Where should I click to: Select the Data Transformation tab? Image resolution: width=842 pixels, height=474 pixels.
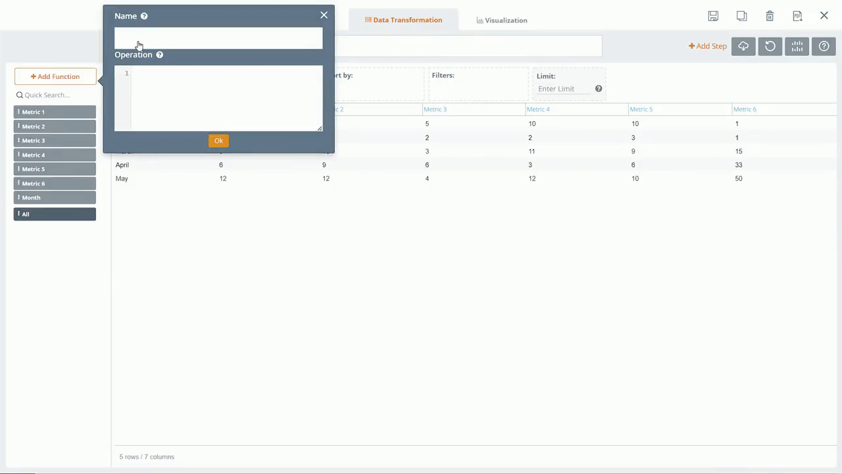[x=403, y=20]
